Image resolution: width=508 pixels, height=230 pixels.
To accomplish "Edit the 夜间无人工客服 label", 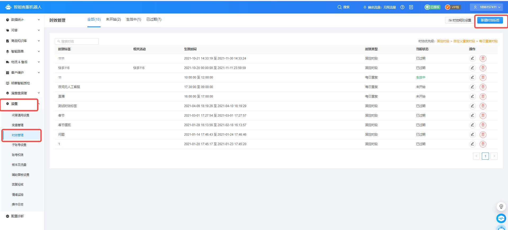I will pyautogui.click(x=472, y=87).
